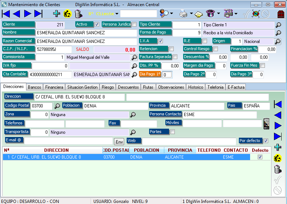Screen dimensions: 287x204
Task: Open Cta Contable lookup magnifier
Action: [134, 74]
